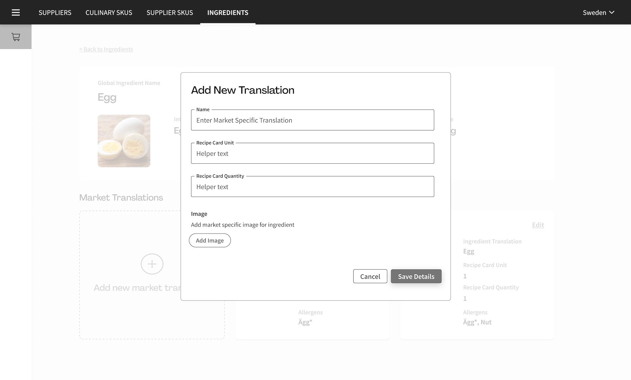
Task: Click the egg ingredient thumbnail
Action: (x=124, y=141)
